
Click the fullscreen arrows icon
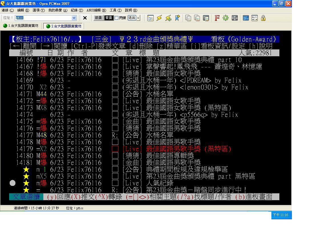(235, 18)
